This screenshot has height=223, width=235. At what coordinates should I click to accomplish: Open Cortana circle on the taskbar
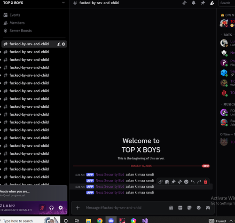click(x=66, y=221)
